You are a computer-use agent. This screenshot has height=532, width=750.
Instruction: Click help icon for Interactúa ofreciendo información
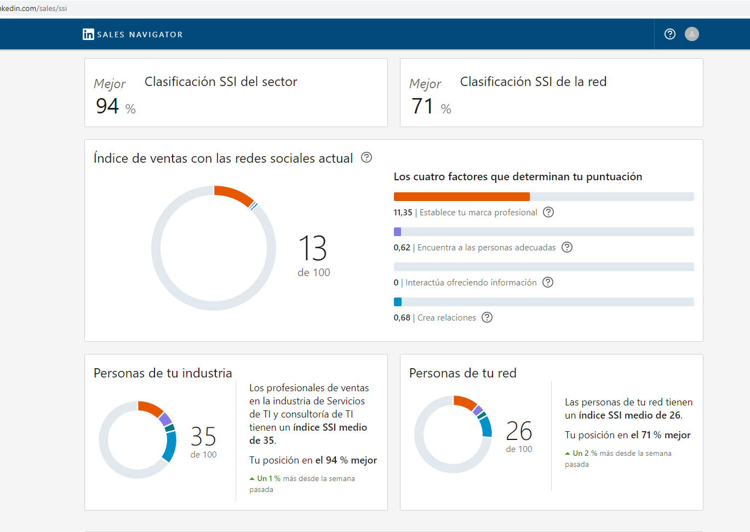coord(548,282)
